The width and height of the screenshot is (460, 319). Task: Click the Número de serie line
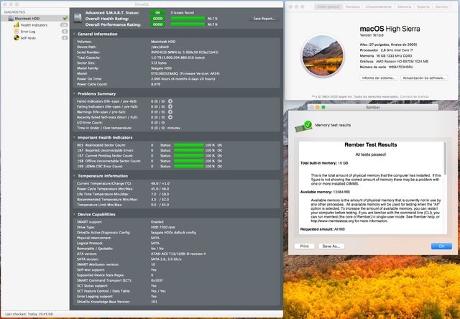[x=387, y=67]
